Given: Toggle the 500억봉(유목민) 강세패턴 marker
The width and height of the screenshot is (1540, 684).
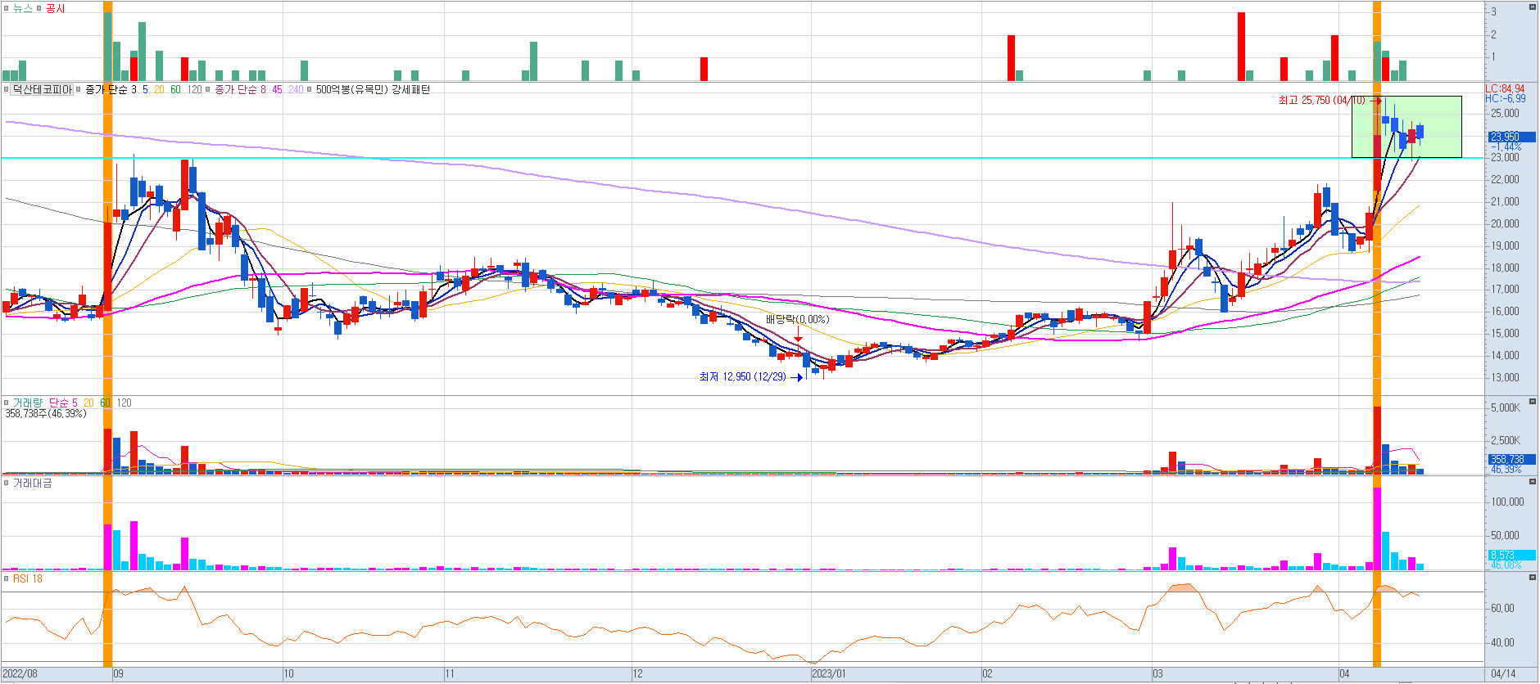Looking at the screenshot, I should (310, 89).
